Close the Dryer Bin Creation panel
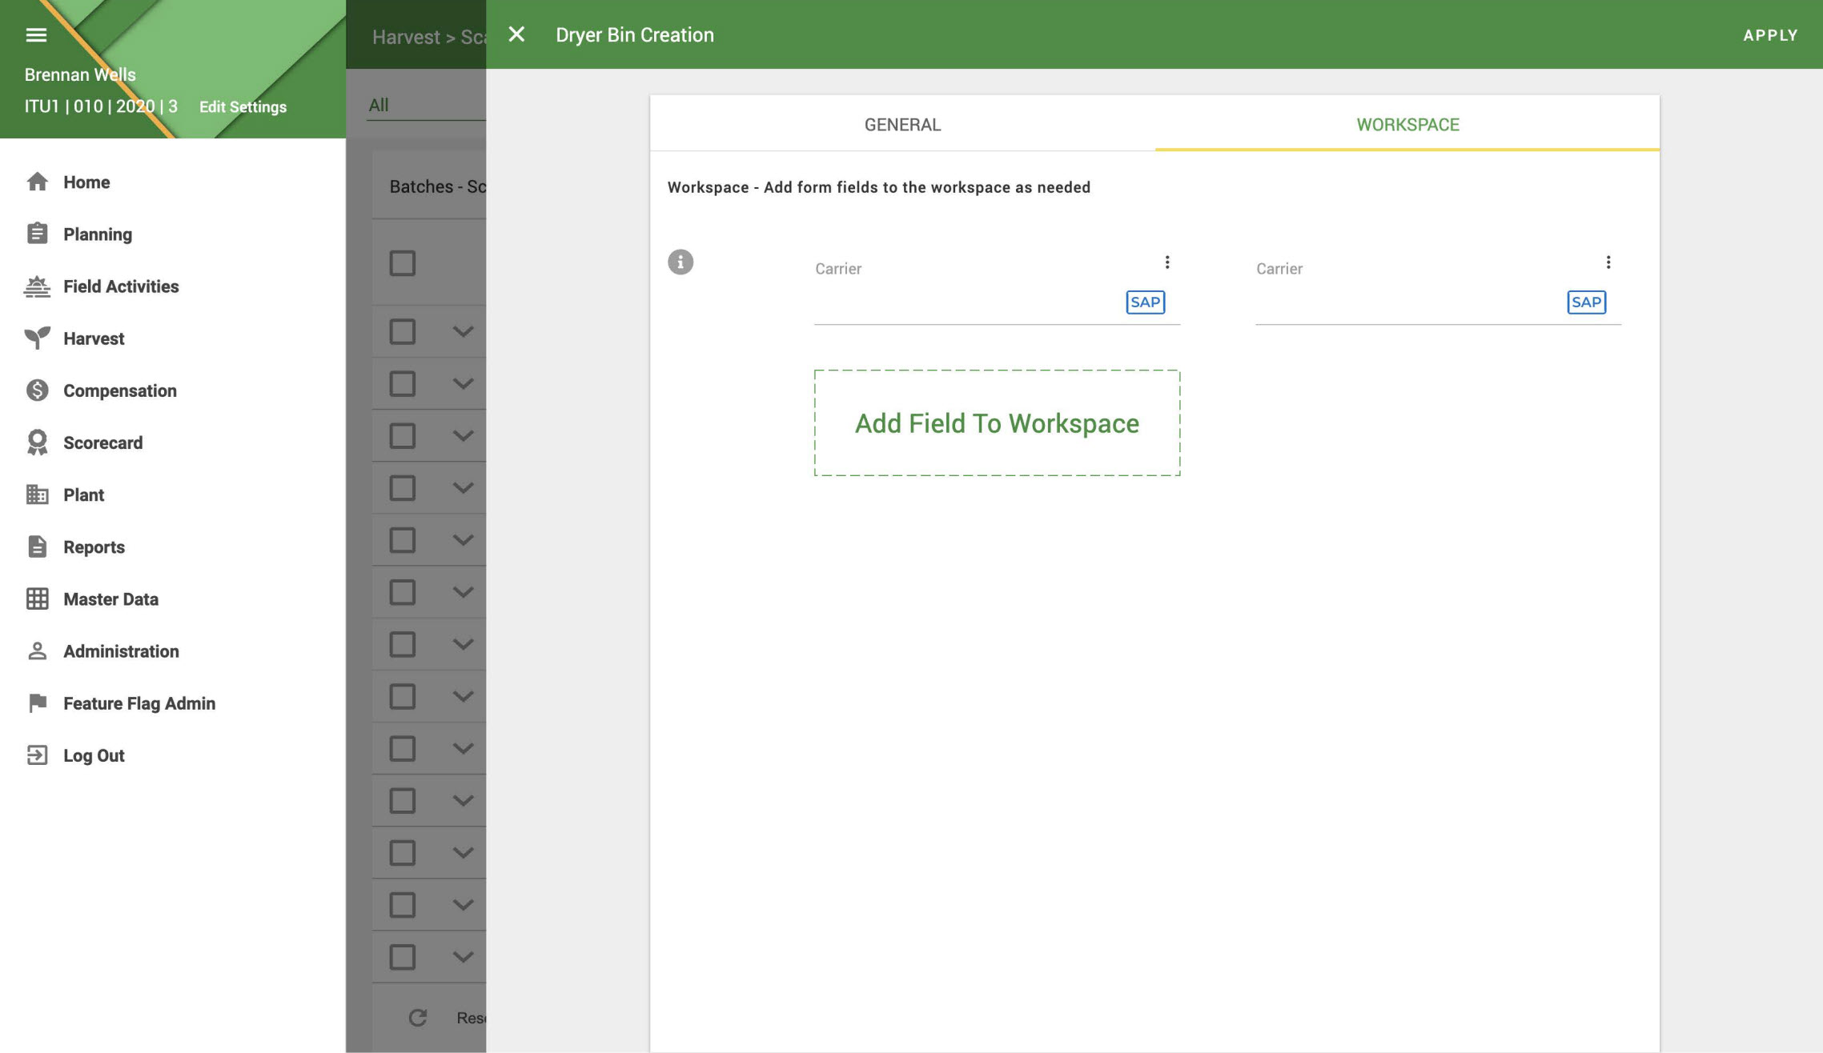1823x1053 pixels. pos(516,34)
